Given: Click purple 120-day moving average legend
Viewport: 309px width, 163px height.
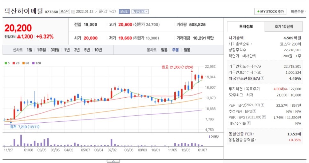Looking at the screenshot, I should pos(36,63).
